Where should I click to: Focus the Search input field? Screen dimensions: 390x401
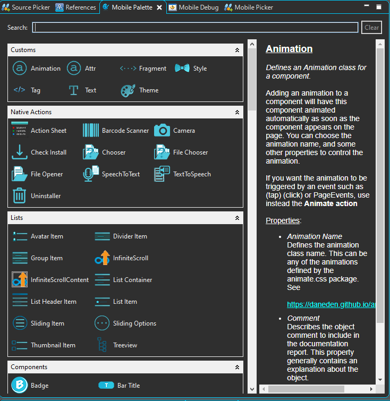click(195, 28)
